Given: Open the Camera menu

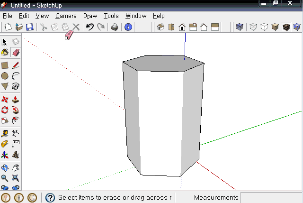Looking at the screenshot, I should click(x=66, y=16).
